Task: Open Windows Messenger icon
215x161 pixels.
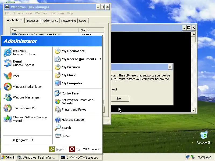Action: [x=8, y=97]
